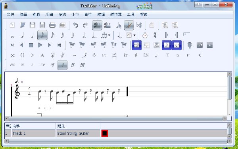238x149 pixels.
Task: Show the fretboard guitar head icon
Action: [x=190, y=45]
